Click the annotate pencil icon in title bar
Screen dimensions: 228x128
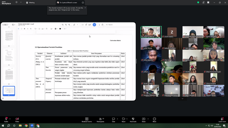[x=203, y=2]
